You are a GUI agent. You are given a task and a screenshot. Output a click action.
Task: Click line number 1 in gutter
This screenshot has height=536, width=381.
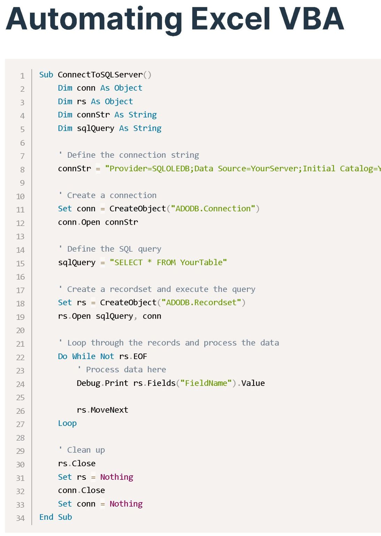(22, 76)
